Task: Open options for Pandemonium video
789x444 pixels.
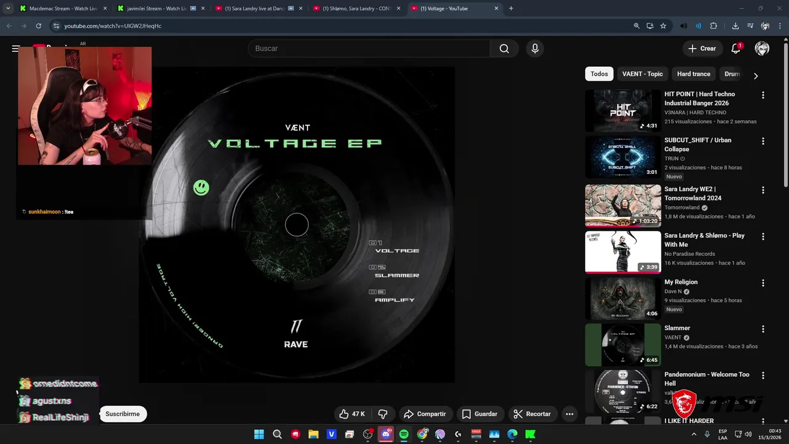Action: tap(763, 375)
